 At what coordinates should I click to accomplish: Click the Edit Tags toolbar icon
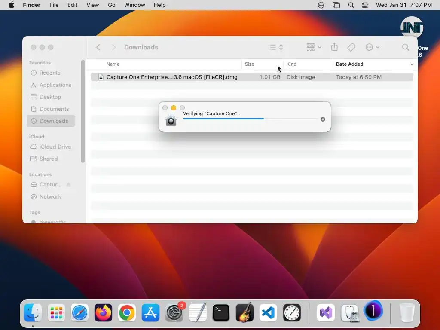point(351,47)
